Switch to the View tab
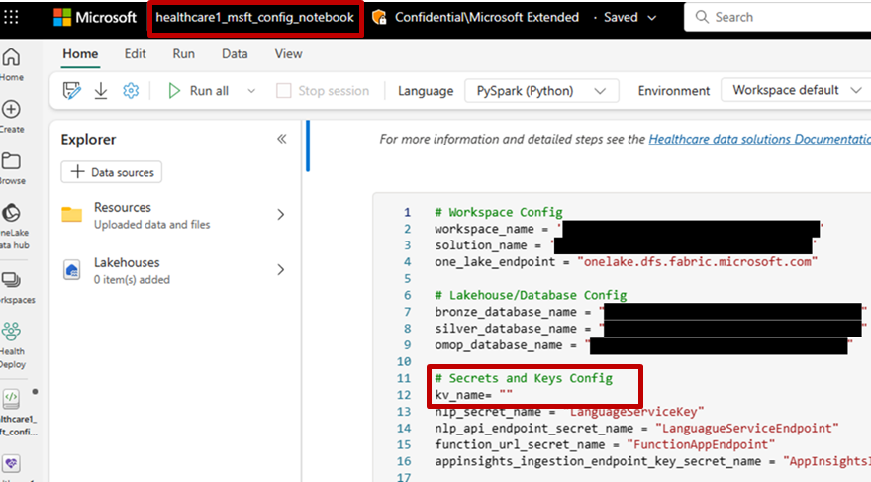This screenshot has width=871, height=482. (288, 53)
